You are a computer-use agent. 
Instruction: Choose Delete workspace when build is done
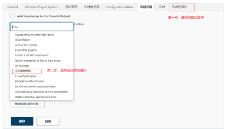(x=36, y=97)
